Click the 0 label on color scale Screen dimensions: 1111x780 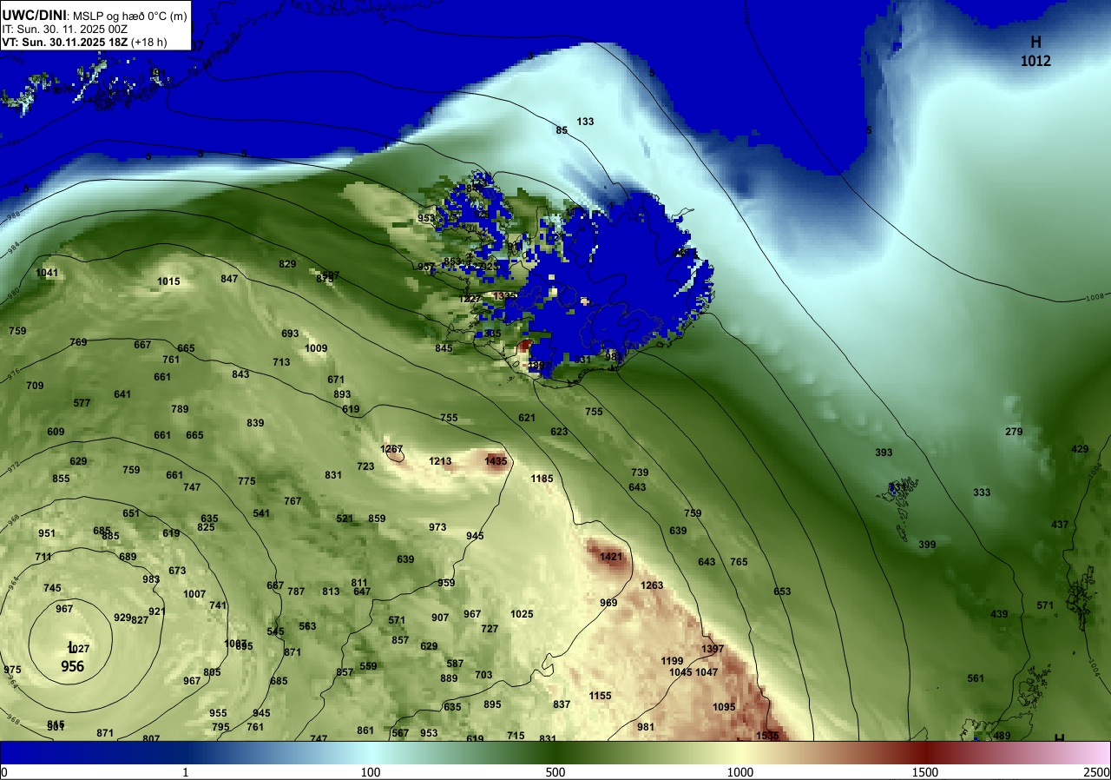pyautogui.click(x=4, y=772)
